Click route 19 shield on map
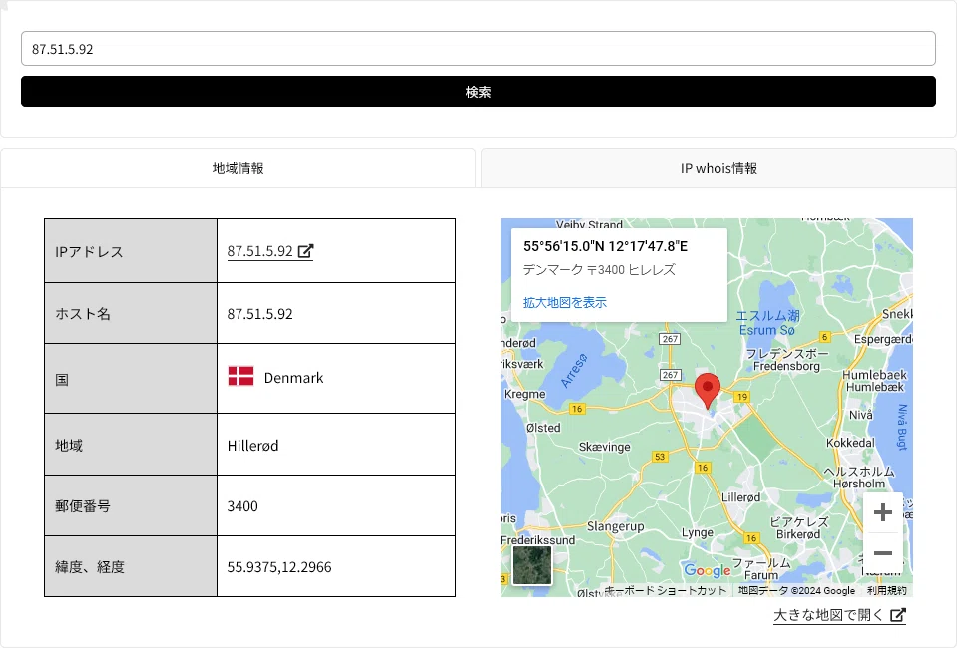This screenshot has width=957, height=648. pyautogui.click(x=741, y=397)
